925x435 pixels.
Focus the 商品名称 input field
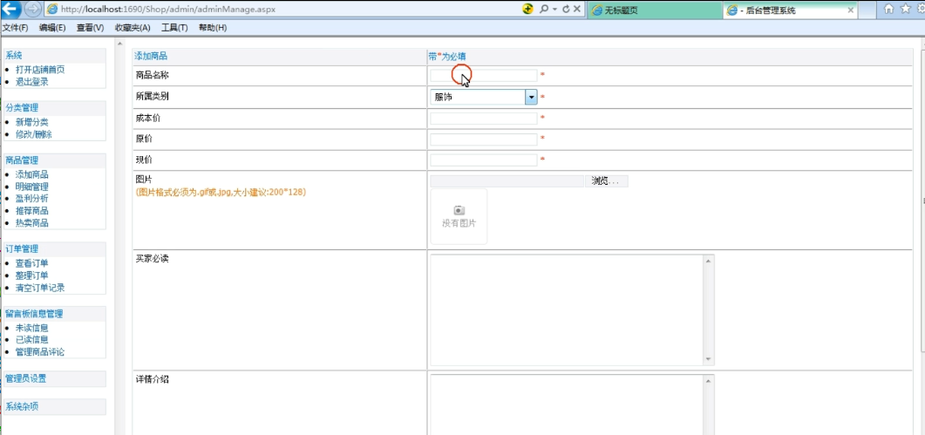pos(484,76)
